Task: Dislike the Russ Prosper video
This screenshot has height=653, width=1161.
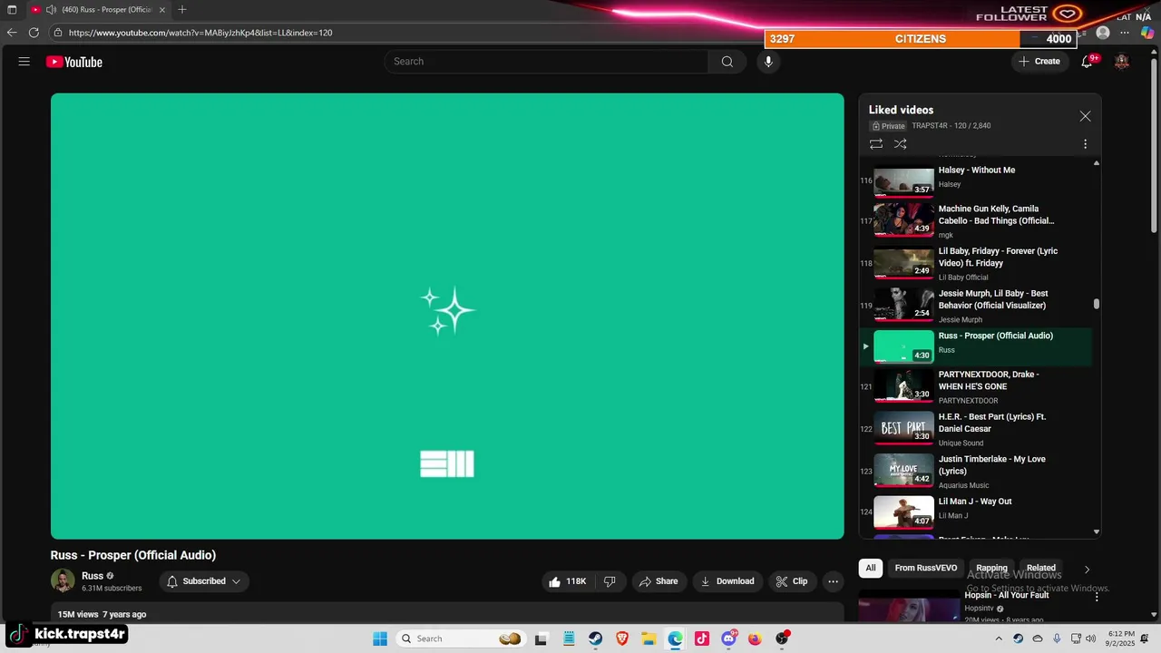Action: 610,581
